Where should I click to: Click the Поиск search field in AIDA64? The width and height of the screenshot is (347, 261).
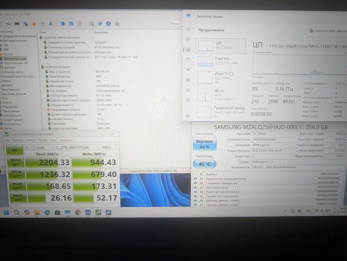point(175,23)
